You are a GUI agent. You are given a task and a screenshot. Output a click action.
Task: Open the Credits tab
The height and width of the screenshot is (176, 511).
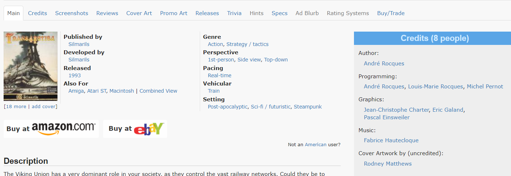point(37,13)
